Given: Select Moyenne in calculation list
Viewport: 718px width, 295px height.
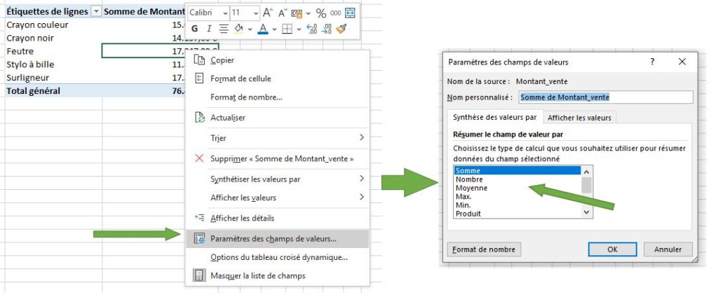Looking at the screenshot, I should pyautogui.click(x=517, y=188).
